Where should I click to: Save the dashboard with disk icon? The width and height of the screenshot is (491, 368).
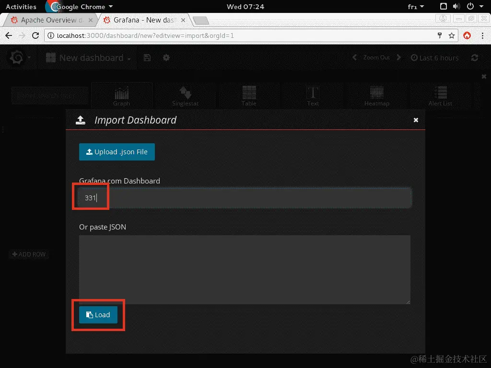tap(147, 57)
